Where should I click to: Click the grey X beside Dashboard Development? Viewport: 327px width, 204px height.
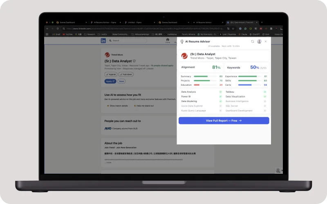coord(265,111)
